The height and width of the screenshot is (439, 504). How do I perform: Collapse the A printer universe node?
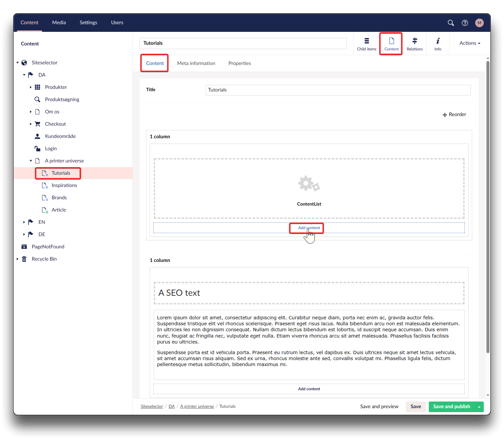point(30,161)
